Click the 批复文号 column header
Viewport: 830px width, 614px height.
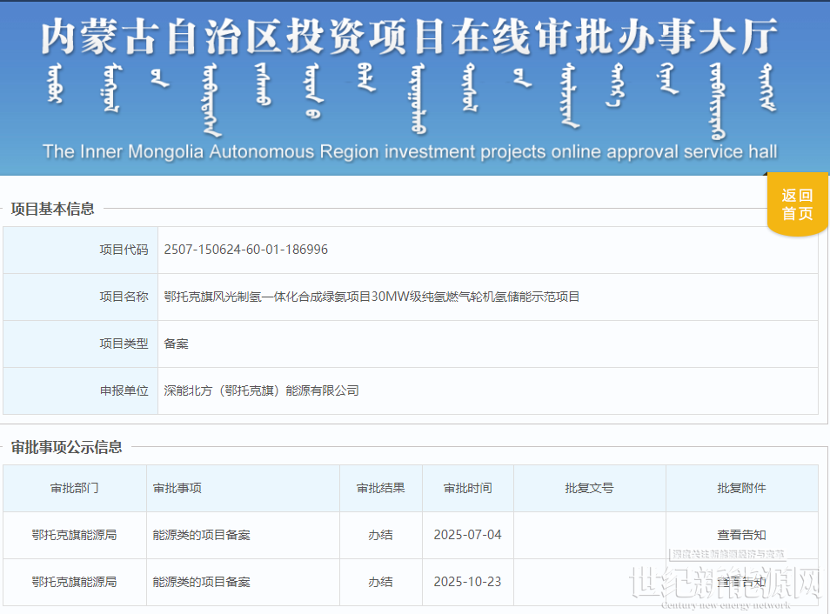coord(589,488)
